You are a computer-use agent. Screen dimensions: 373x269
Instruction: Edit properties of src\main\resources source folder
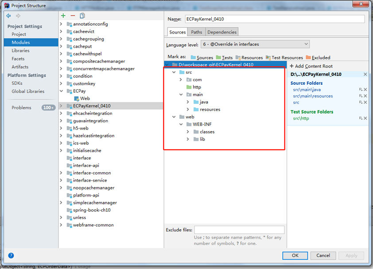coord(361,96)
